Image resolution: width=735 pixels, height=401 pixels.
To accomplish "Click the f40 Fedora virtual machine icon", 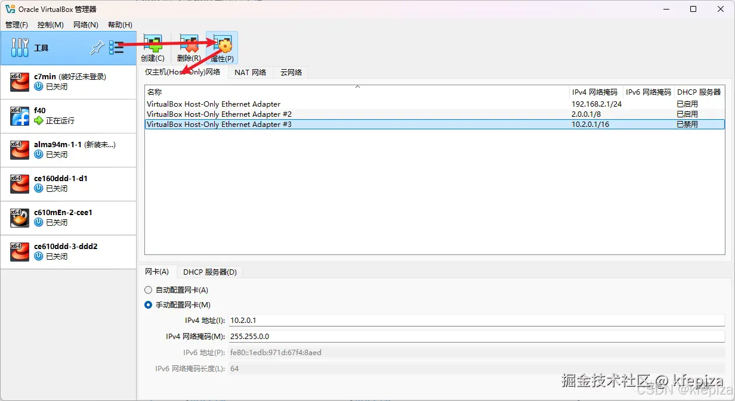I will click(x=20, y=116).
